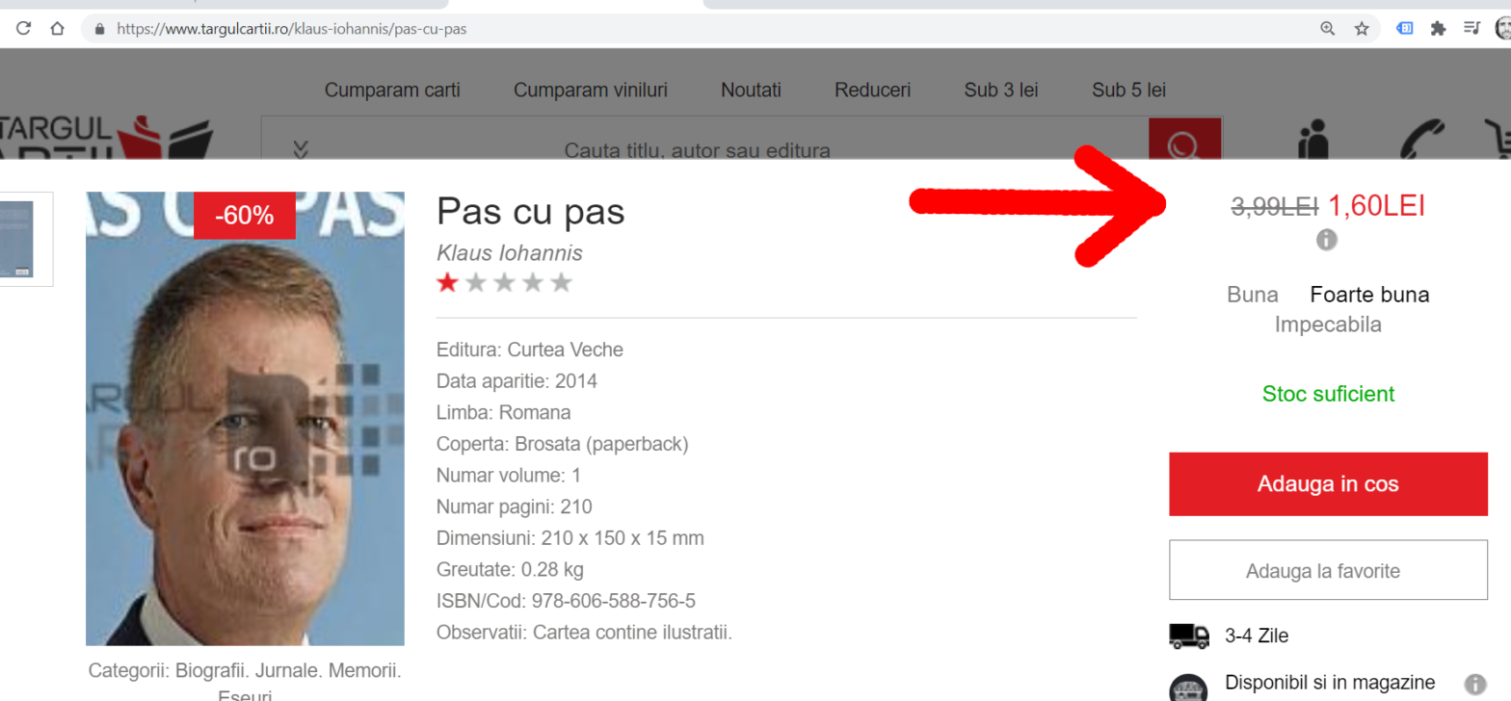The image size is (1511, 701).
Task: Bookmark this page with the star icon
Action: (x=1362, y=29)
